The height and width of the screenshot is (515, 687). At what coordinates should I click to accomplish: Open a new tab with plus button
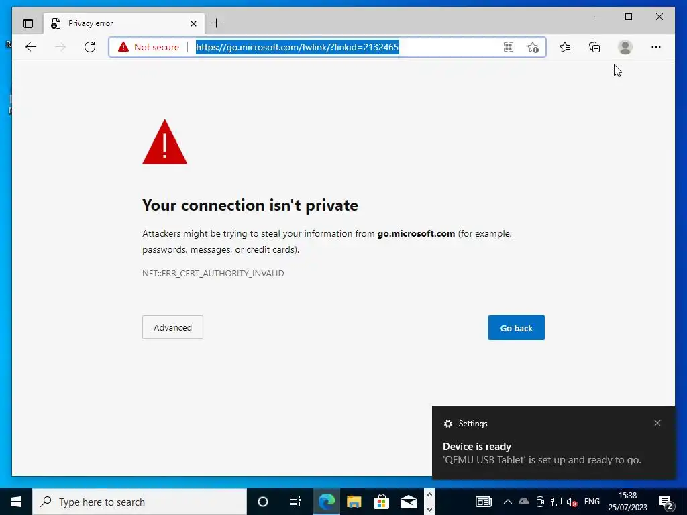217,23
